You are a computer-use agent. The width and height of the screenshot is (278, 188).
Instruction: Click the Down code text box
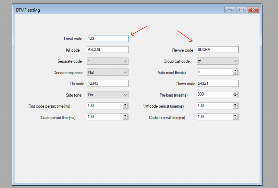pyautogui.click(x=217, y=84)
